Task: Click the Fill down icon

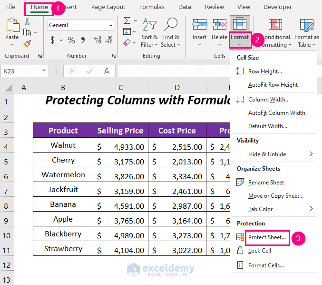Action: tap(127, 31)
